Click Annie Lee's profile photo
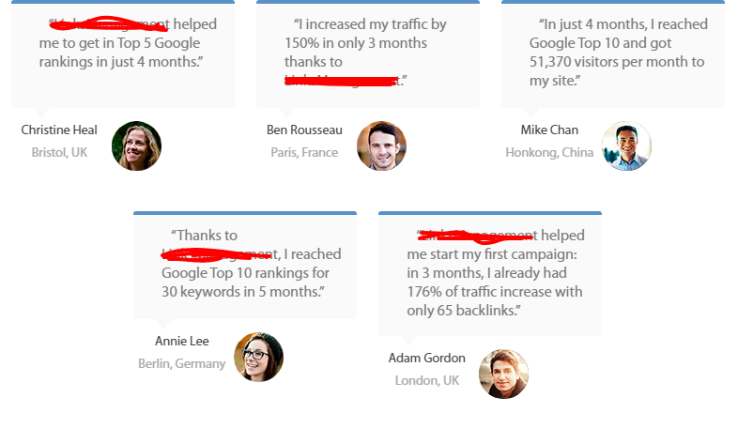753x428 pixels. click(x=258, y=358)
